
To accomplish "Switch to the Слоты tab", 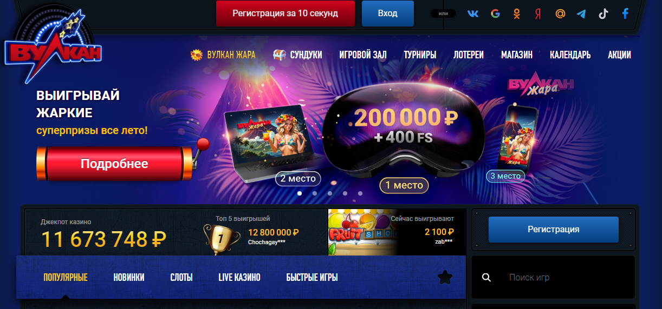I will (181, 277).
